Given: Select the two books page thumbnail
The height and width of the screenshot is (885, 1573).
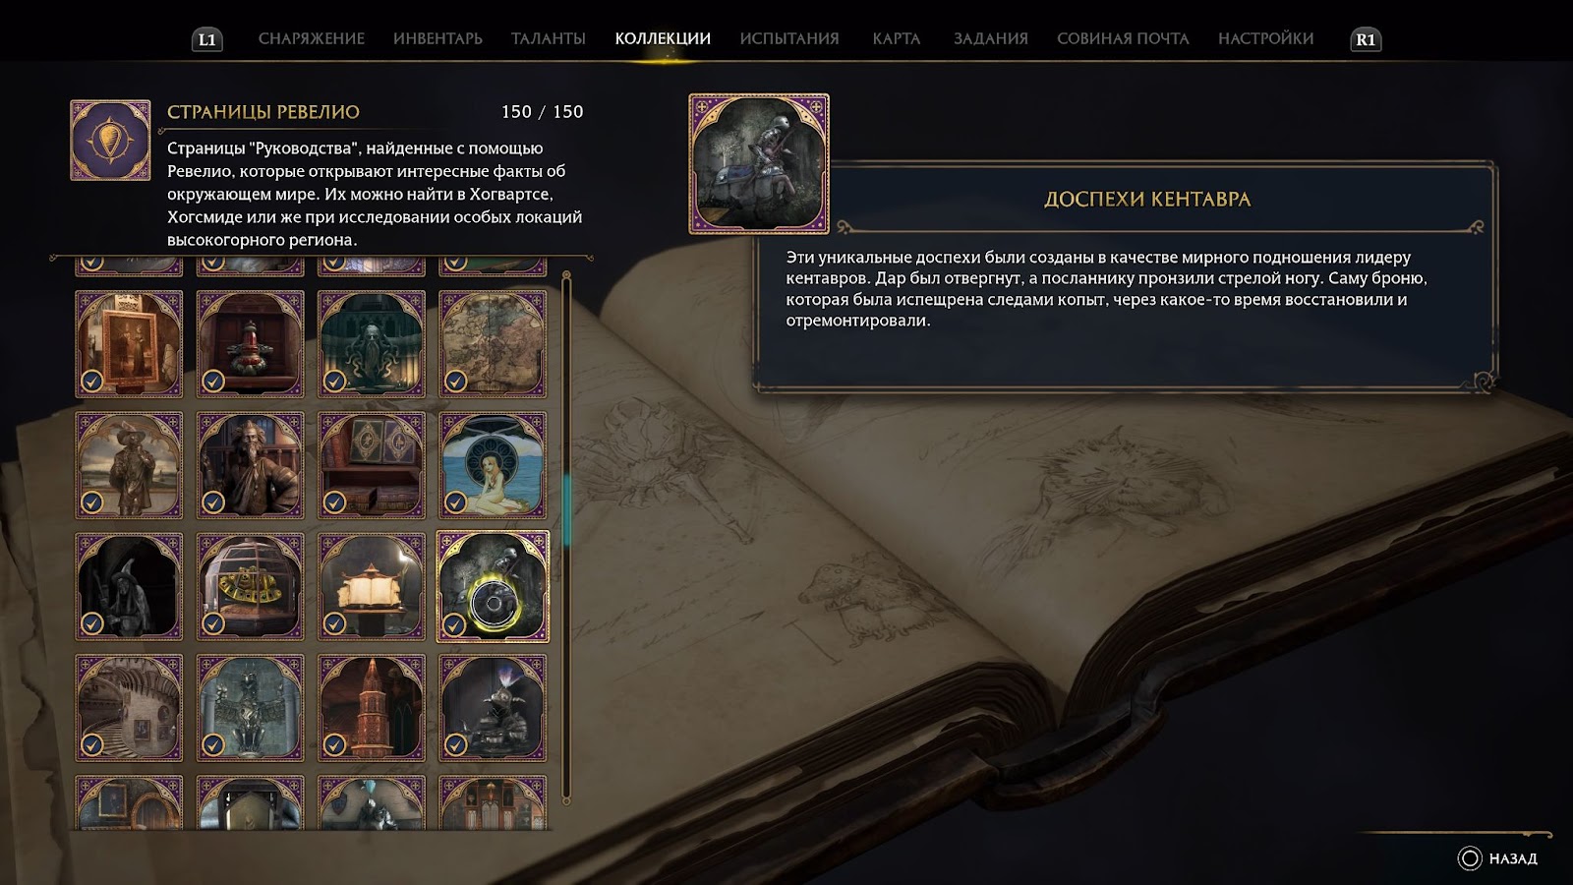Looking at the screenshot, I should pos(372,465).
